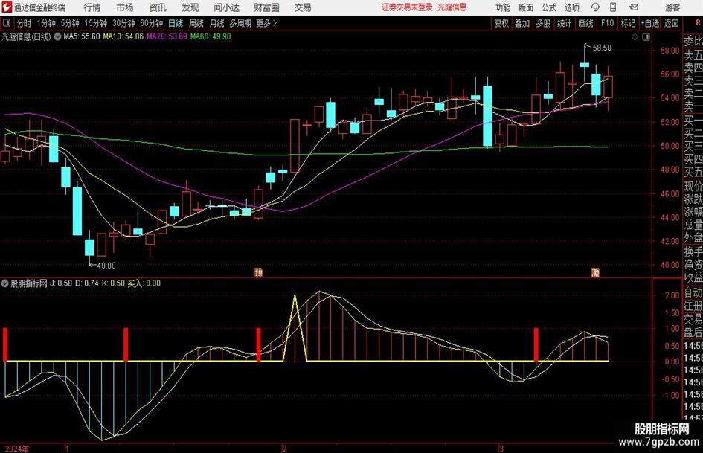Expand the 更多 periods list
Viewport: 703px width, 453px height.
[266, 23]
